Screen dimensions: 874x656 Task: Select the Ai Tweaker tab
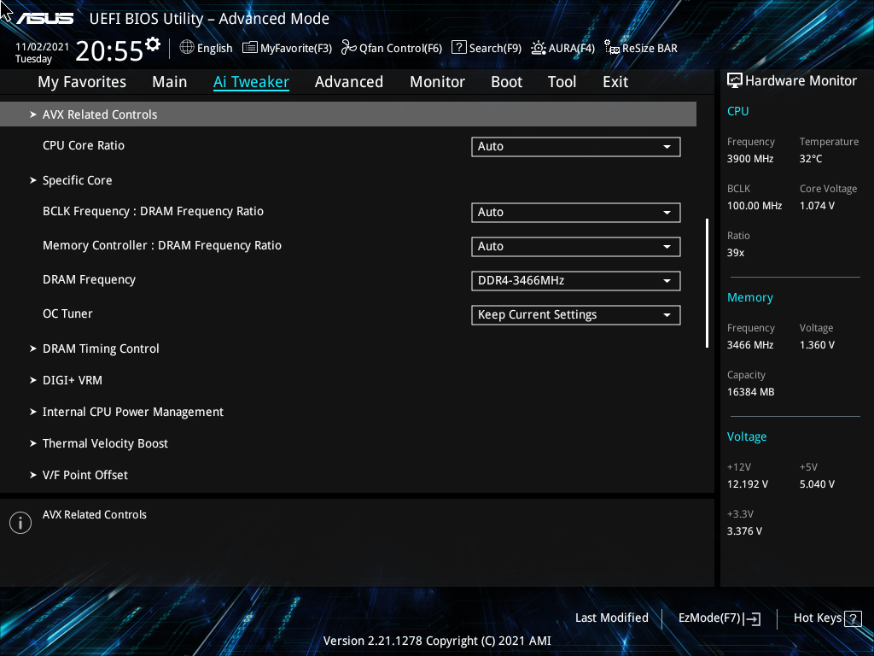click(251, 82)
